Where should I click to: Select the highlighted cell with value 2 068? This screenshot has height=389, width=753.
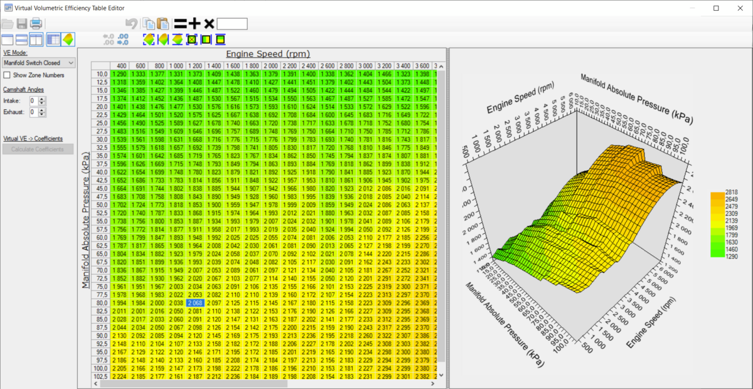(195, 303)
